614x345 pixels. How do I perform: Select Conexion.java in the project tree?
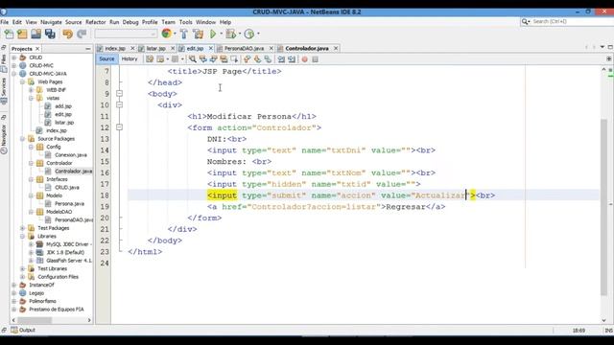coord(70,155)
